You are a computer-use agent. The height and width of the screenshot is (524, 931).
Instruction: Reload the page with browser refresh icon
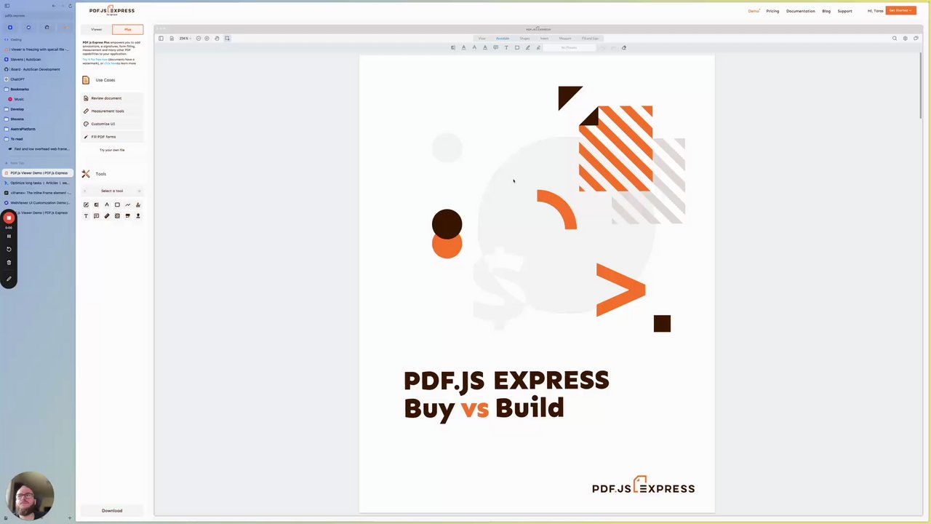70,6
